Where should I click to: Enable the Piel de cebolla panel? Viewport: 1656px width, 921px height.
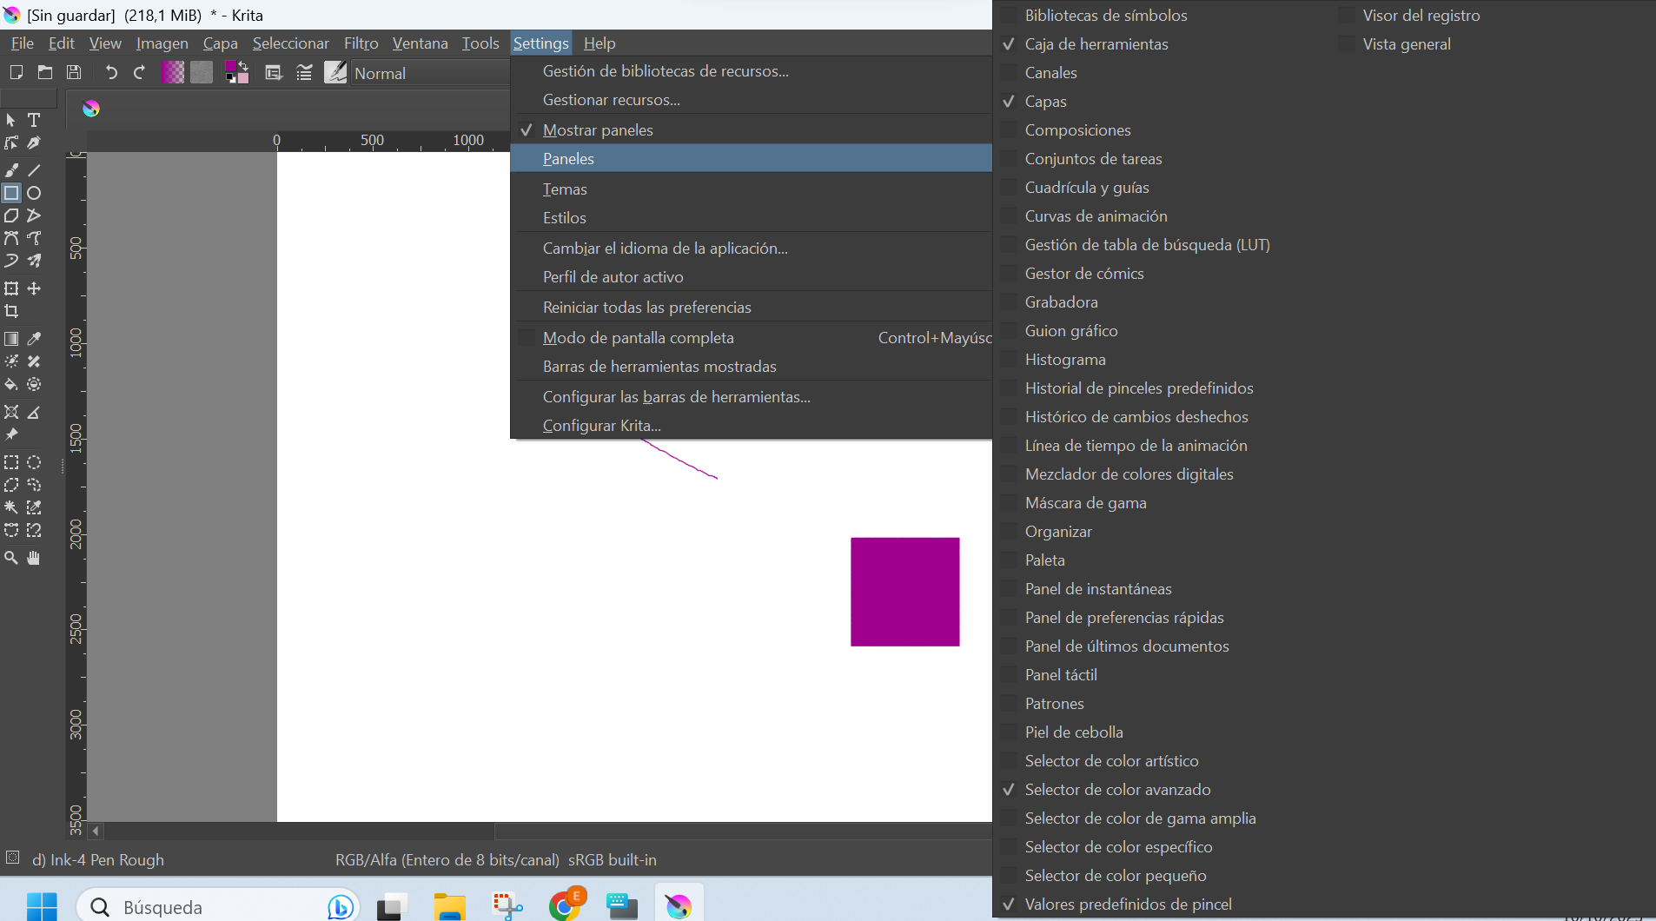click(x=1009, y=732)
